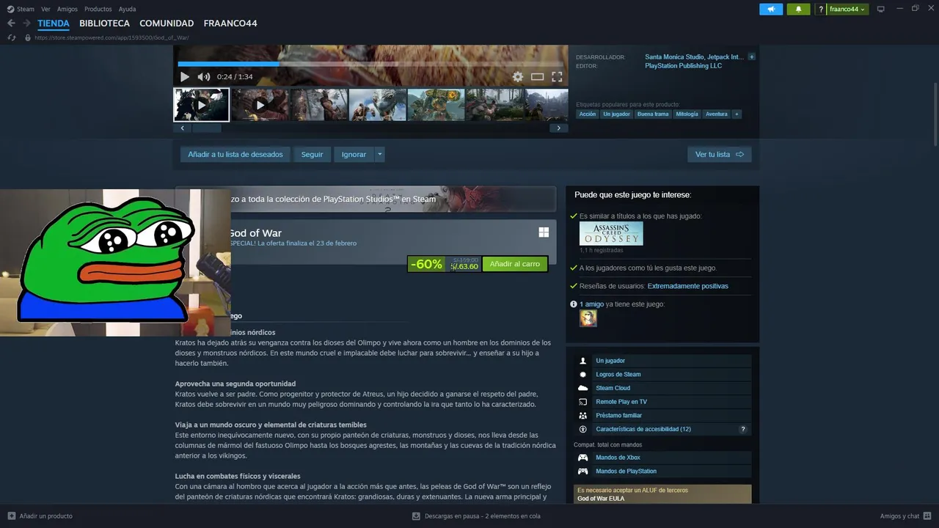The image size is (939, 528).
Task: Click the Un jugador tag
Action: click(616, 114)
